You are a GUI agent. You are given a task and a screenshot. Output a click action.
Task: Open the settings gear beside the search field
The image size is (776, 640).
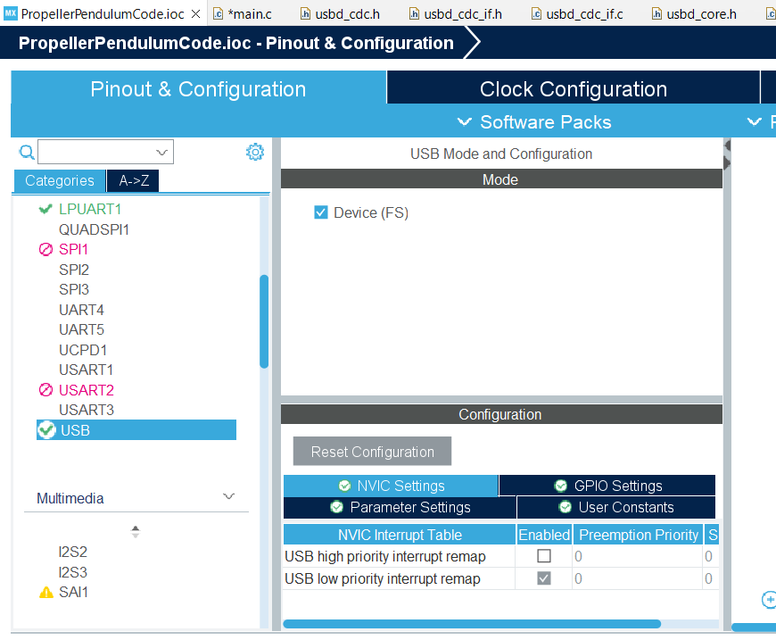coord(255,152)
